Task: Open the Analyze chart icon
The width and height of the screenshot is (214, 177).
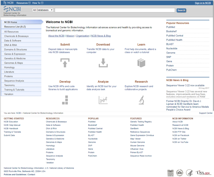Action: coord(103,100)
